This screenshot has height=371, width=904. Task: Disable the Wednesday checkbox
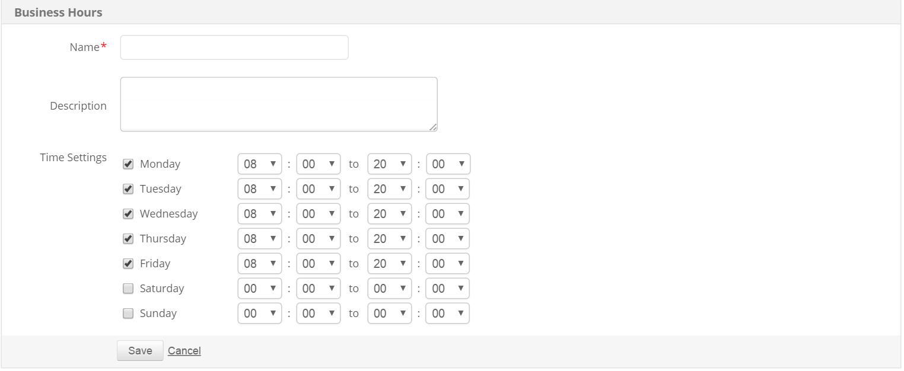pos(128,214)
